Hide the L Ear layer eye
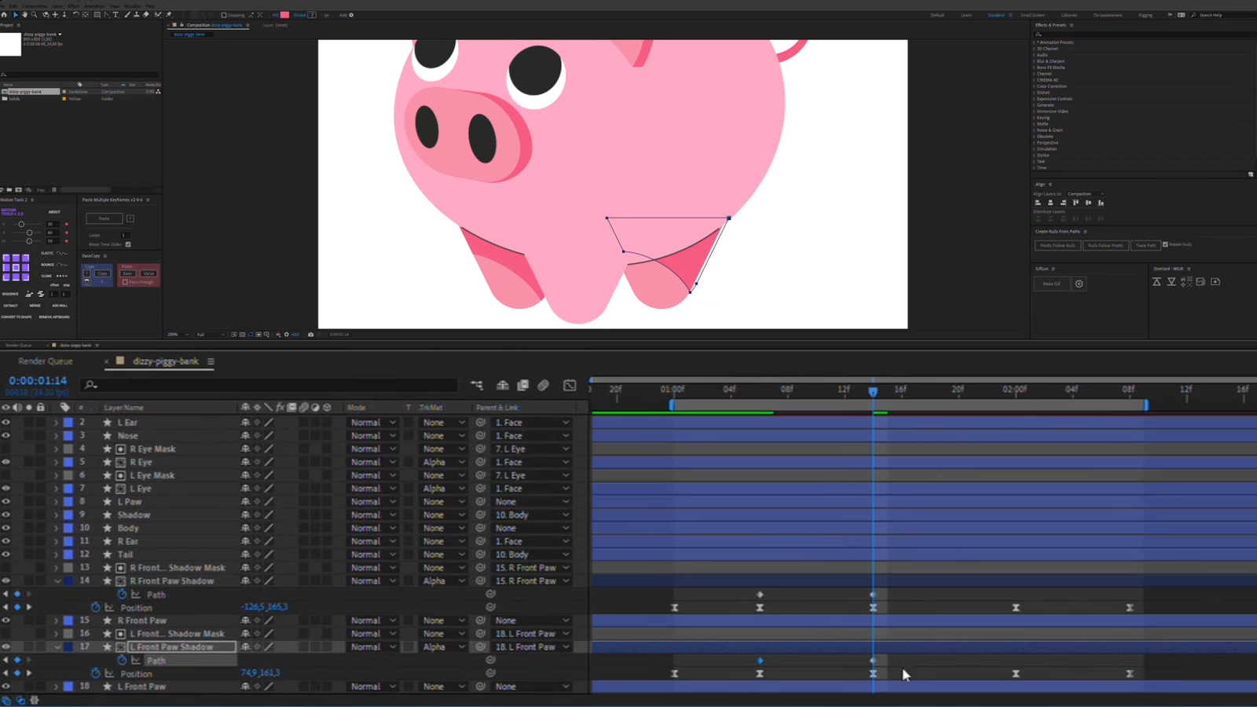The height and width of the screenshot is (707, 1257). point(6,423)
